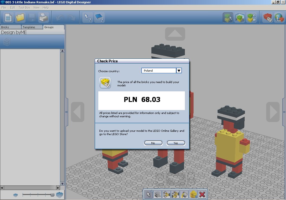286x200 pixels.
Task: Select the Hinge tool
Action: (x=166, y=194)
